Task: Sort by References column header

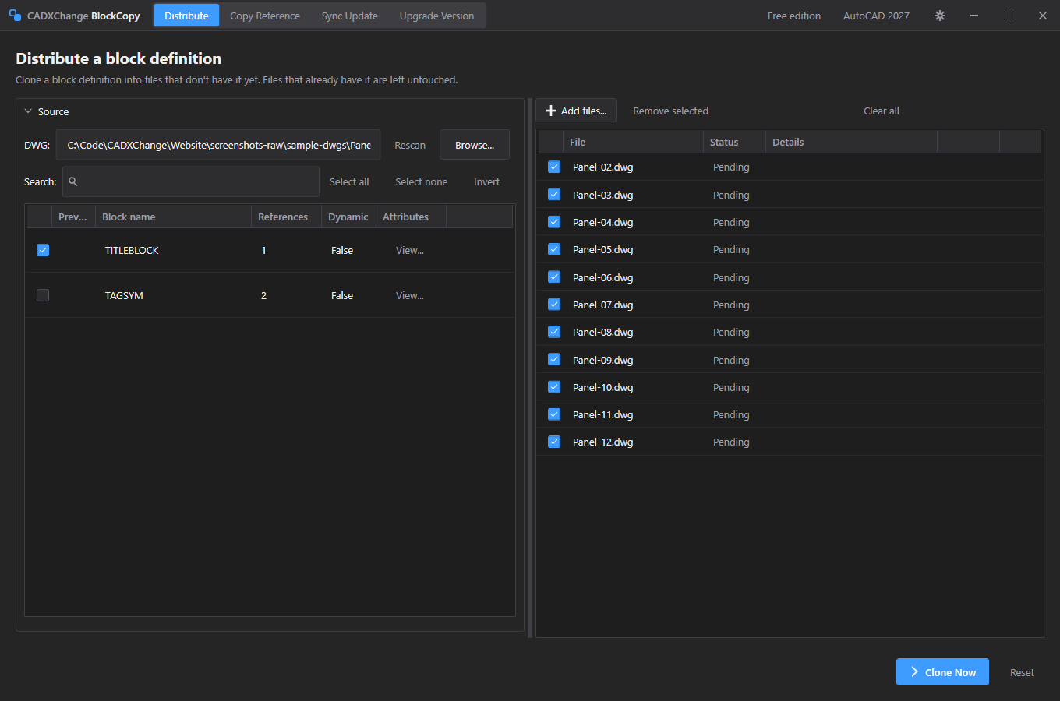Action: tap(286, 217)
